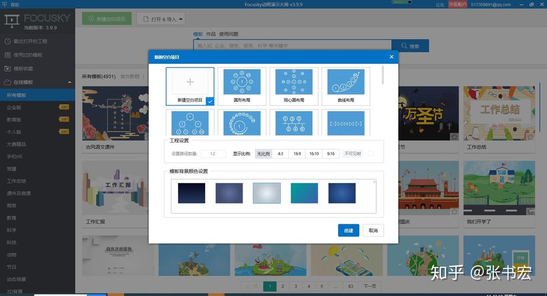Open the 帮助 menu in title bar
The width and height of the screenshot is (547, 296).
coord(15,5)
